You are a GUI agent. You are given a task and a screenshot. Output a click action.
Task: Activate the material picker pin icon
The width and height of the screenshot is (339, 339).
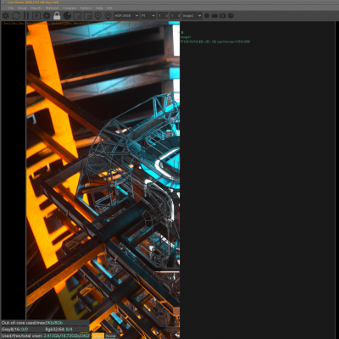pyautogui.click(x=108, y=15)
